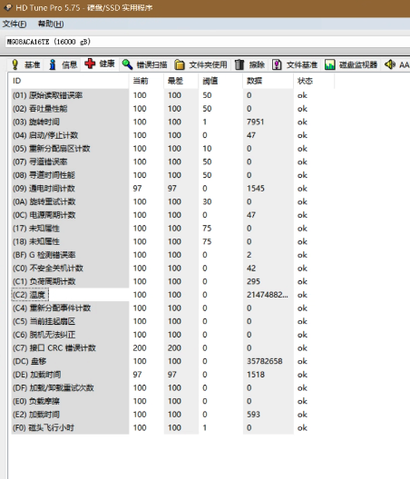Click the Erase trash can icon
410x479 pixels.
(239, 64)
